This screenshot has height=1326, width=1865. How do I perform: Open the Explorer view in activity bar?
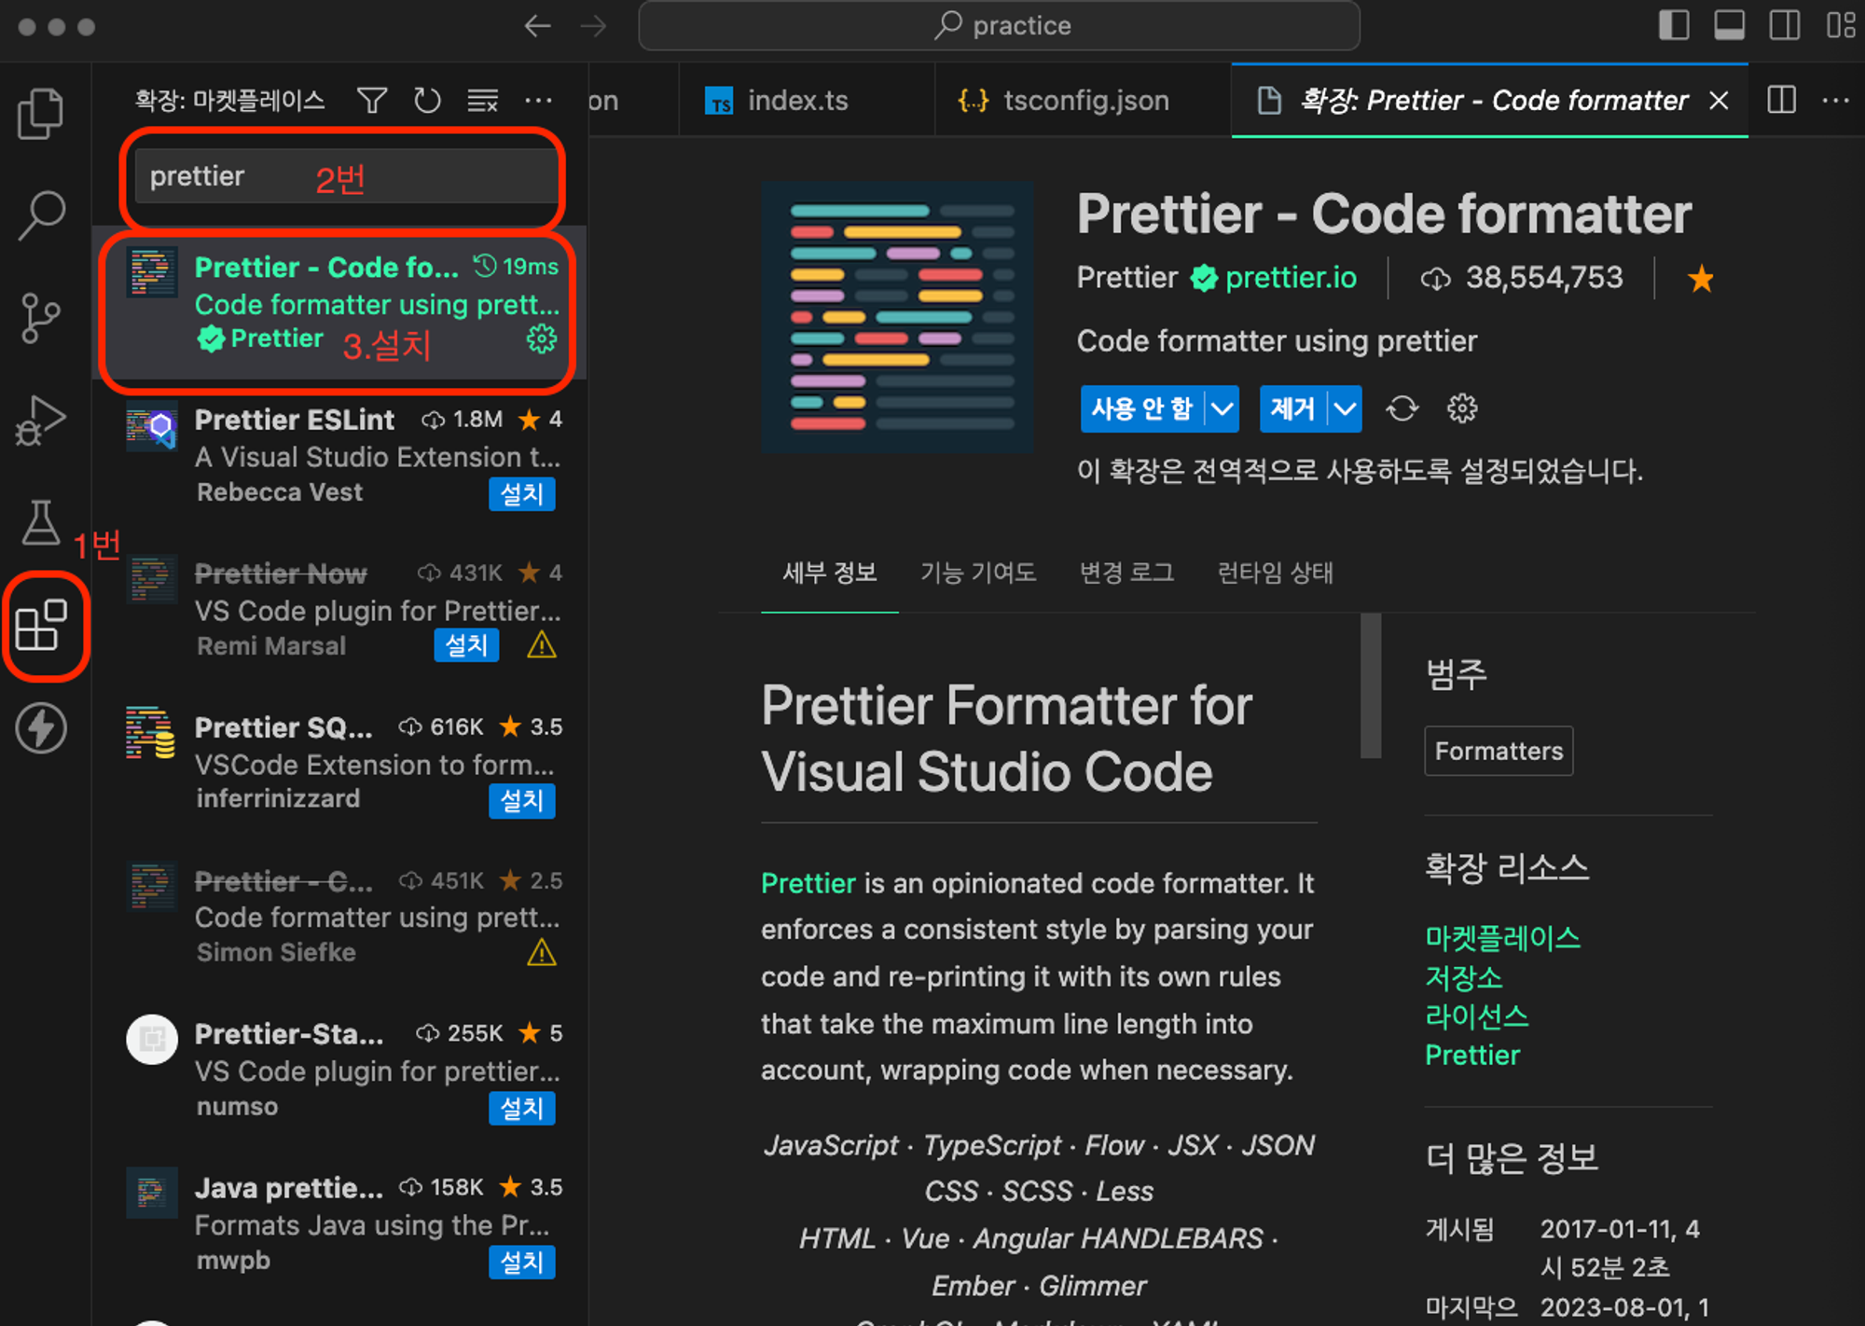coord(41,113)
